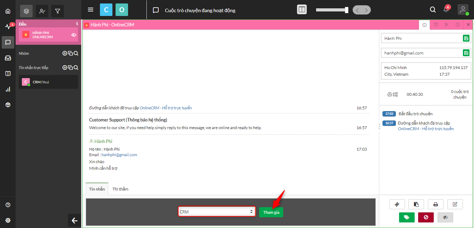Screen dimensions: 474x228
Task: Select the Bắt đầu trò chuyện history entry
Action: click(415, 114)
